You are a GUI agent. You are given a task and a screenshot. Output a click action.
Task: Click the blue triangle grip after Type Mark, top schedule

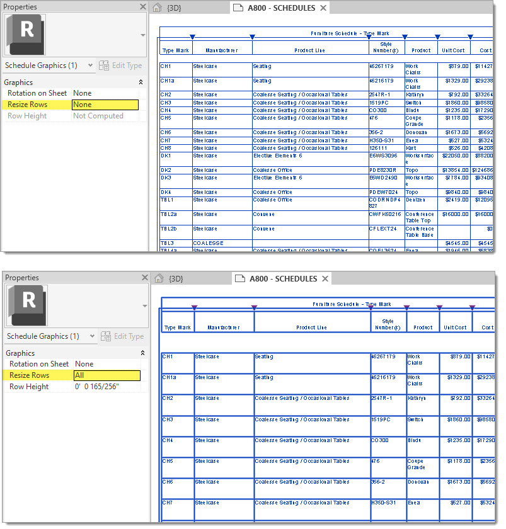point(192,37)
